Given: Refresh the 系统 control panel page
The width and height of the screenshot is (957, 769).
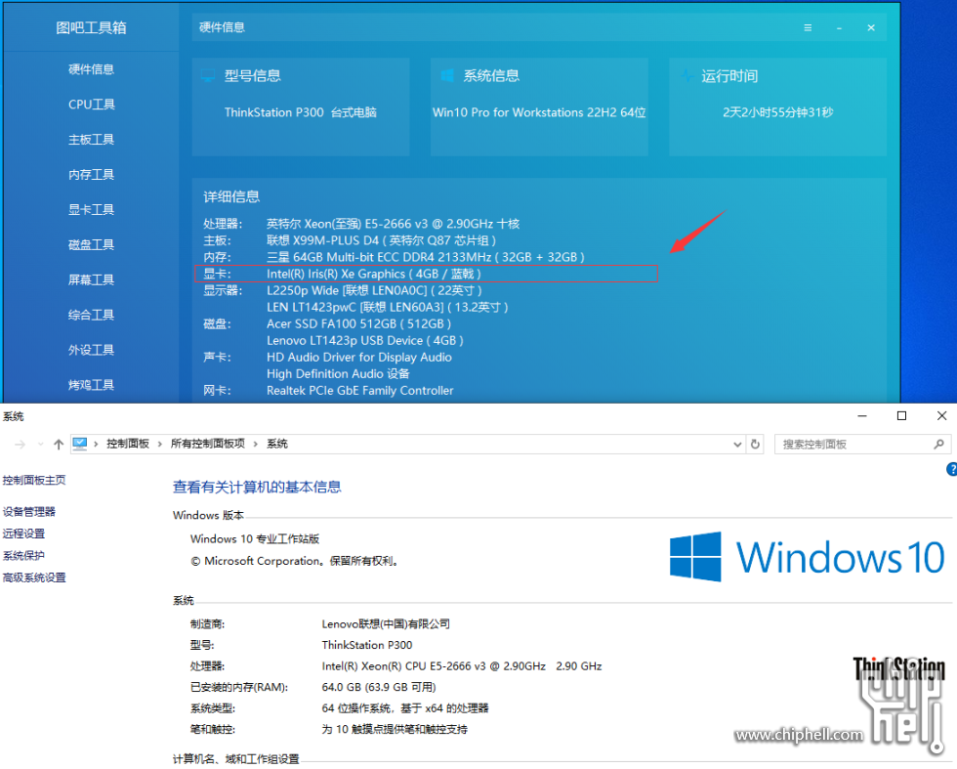Looking at the screenshot, I should [x=755, y=444].
